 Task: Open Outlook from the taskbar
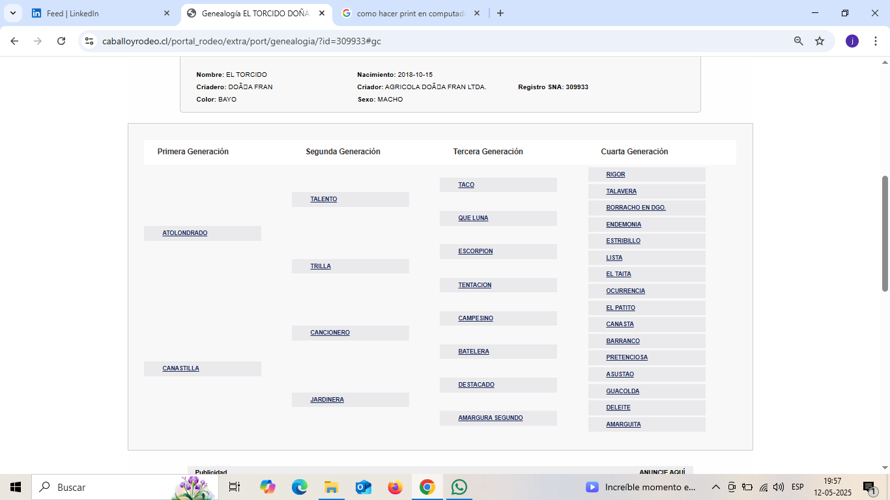tap(363, 487)
